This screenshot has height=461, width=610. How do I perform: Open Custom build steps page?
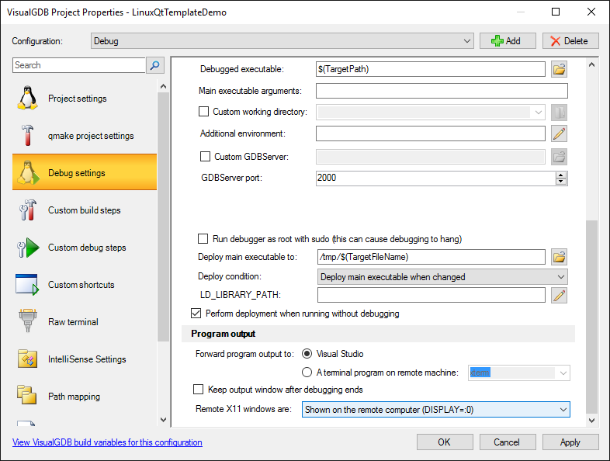85,210
